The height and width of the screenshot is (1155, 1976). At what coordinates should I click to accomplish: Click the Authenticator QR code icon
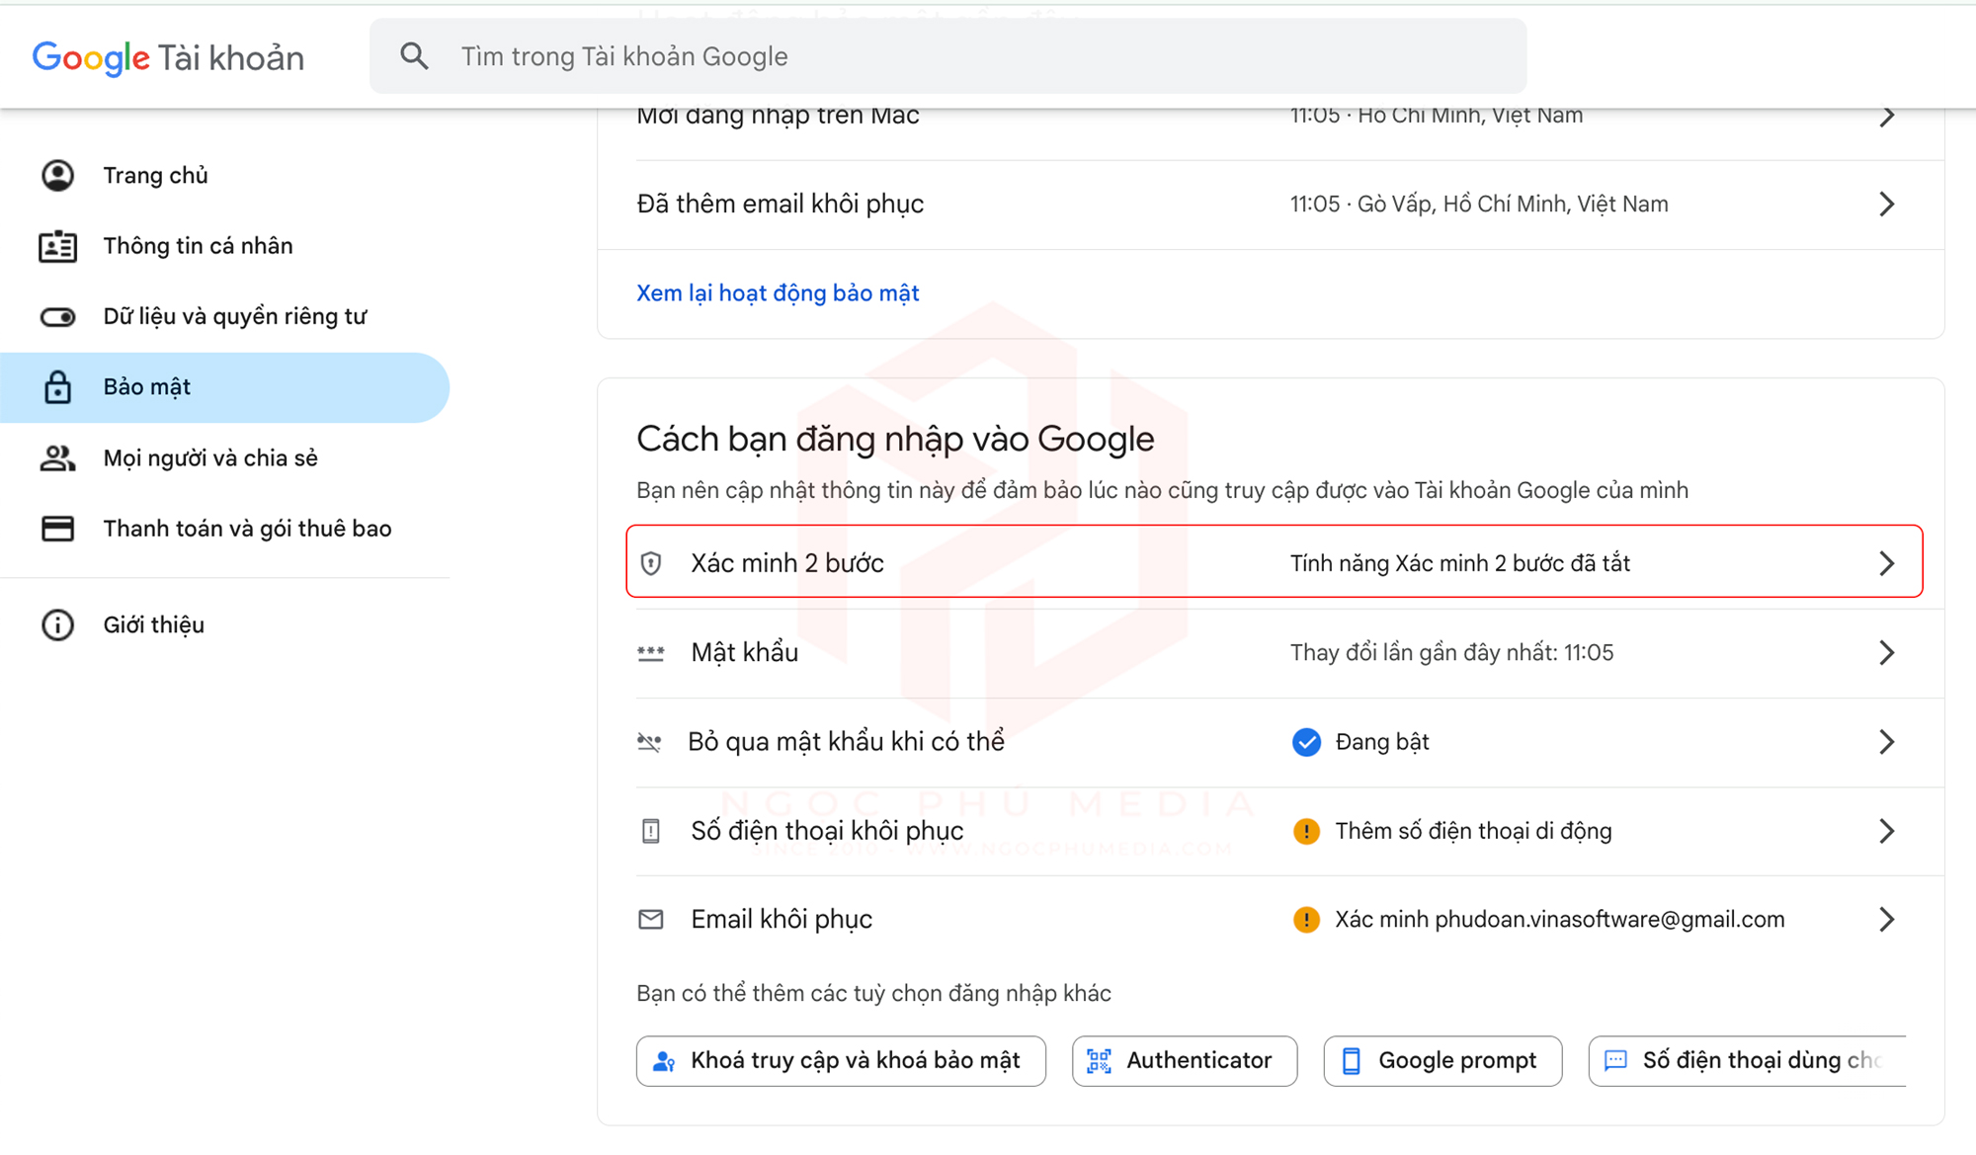pos(1100,1061)
